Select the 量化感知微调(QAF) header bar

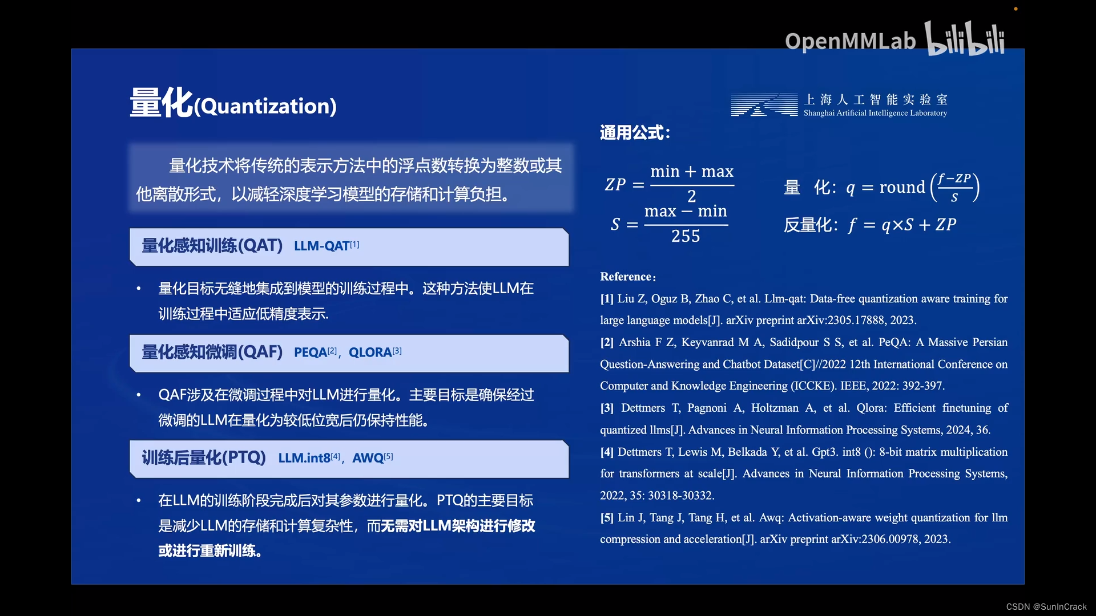(x=349, y=353)
